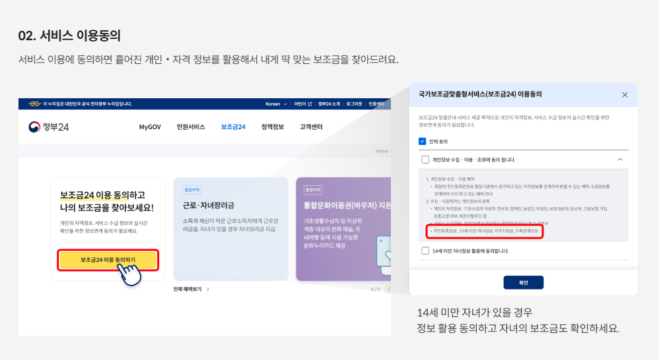Click the 보조금24 이용 동의하기 button

108,260
